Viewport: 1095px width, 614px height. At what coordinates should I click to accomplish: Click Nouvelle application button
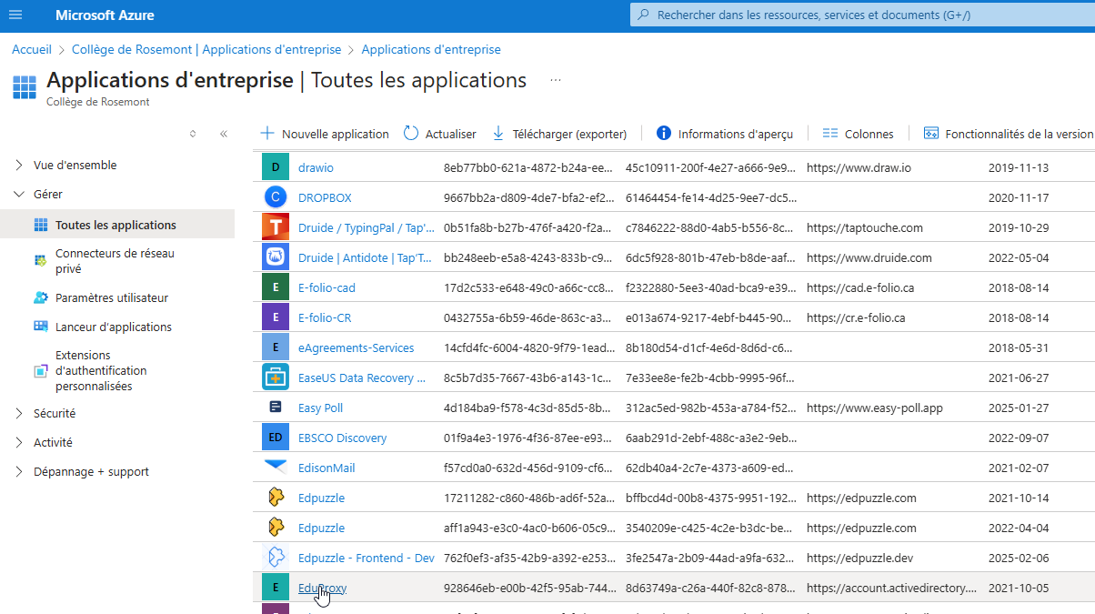click(x=325, y=134)
